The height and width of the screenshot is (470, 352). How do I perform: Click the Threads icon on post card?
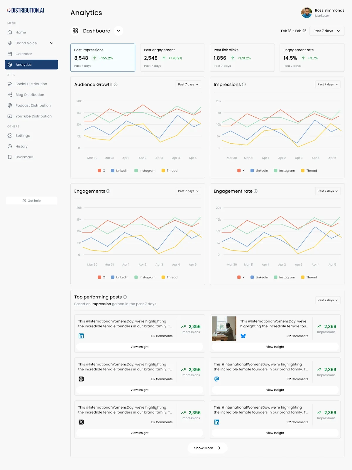81,379
